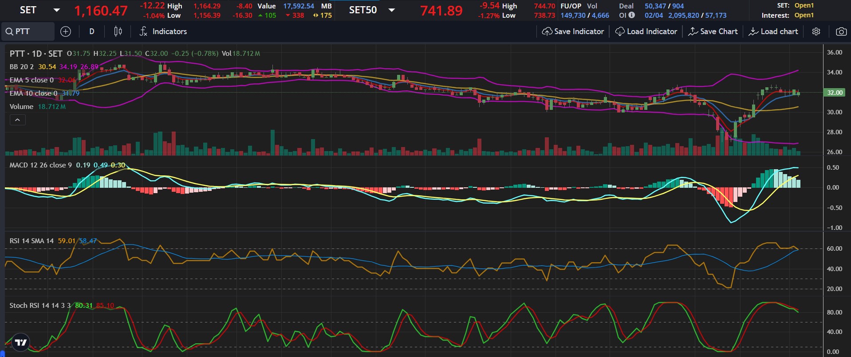Select the BB 20 2 indicator legend

22,66
